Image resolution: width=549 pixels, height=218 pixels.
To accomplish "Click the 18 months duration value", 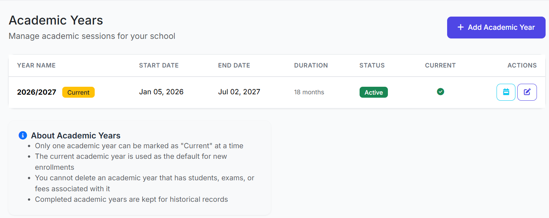I will 309,92.
